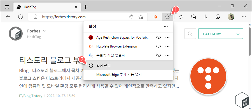Click the browser Back arrow
Viewport: 252px width, 111px height.
(8, 17)
